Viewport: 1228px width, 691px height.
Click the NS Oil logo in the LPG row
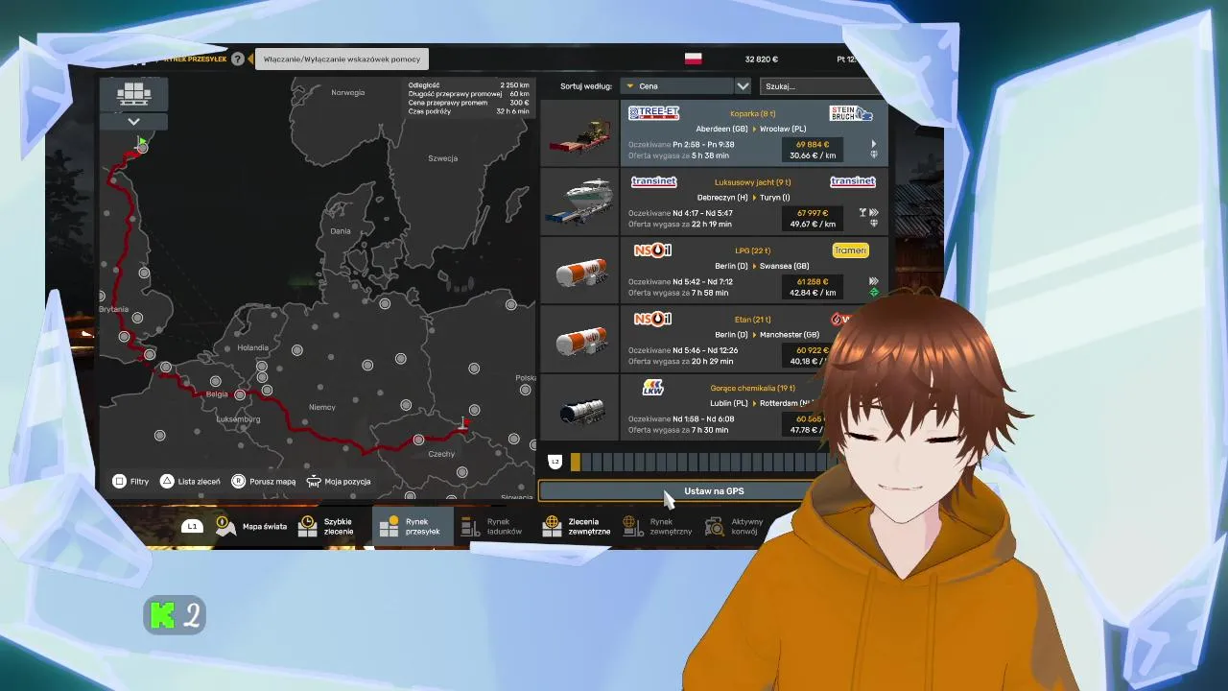click(x=652, y=250)
